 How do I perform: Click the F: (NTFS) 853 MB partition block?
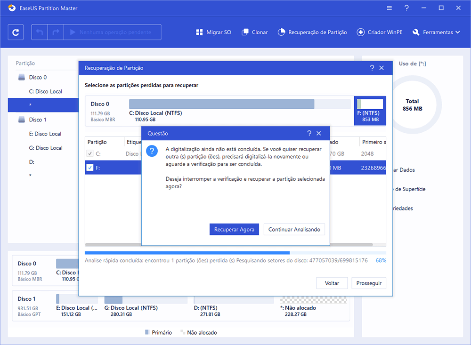(370, 111)
